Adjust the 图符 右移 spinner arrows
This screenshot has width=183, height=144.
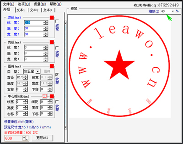[x=25, y=89]
